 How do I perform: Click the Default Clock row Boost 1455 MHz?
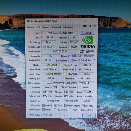[89, 96]
